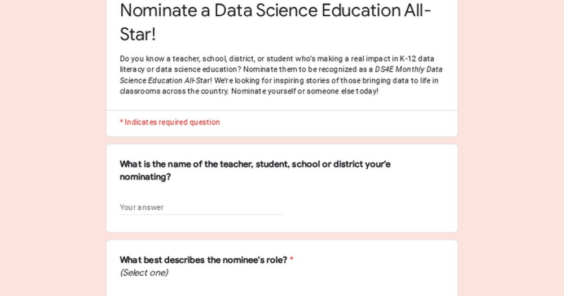Click 'Nominate yourself or someone else today!' sentence
The image size is (564, 296).
pyautogui.click(x=305, y=91)
